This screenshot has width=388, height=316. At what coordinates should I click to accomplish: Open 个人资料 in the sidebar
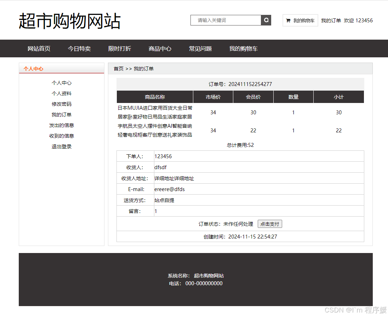tap(62, 93)
